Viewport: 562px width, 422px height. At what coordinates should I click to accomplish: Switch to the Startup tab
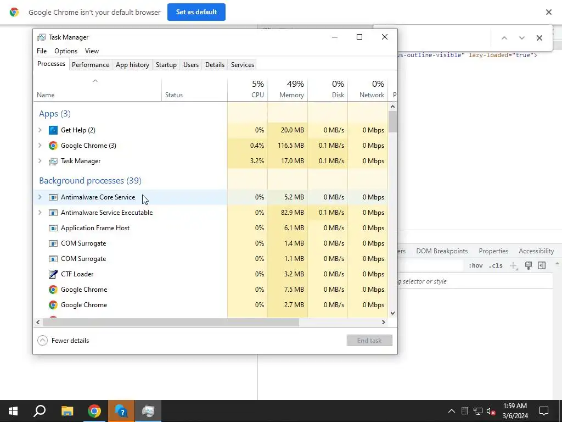166,65
